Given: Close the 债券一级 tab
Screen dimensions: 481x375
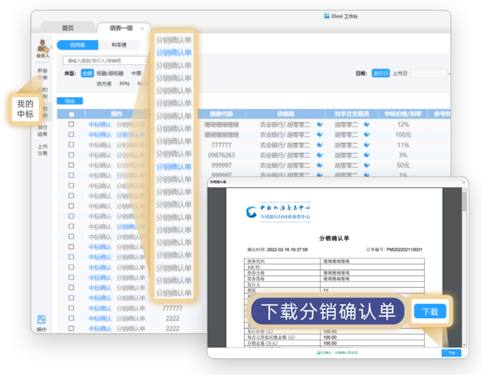Looking at the screenshot, I should point(142,28).
